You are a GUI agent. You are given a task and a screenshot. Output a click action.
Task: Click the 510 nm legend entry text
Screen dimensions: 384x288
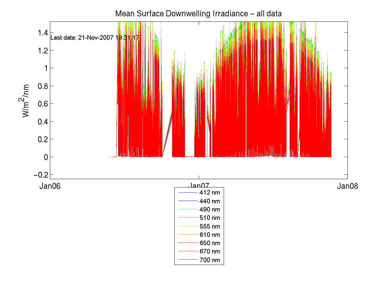click(x=210, y=218)
